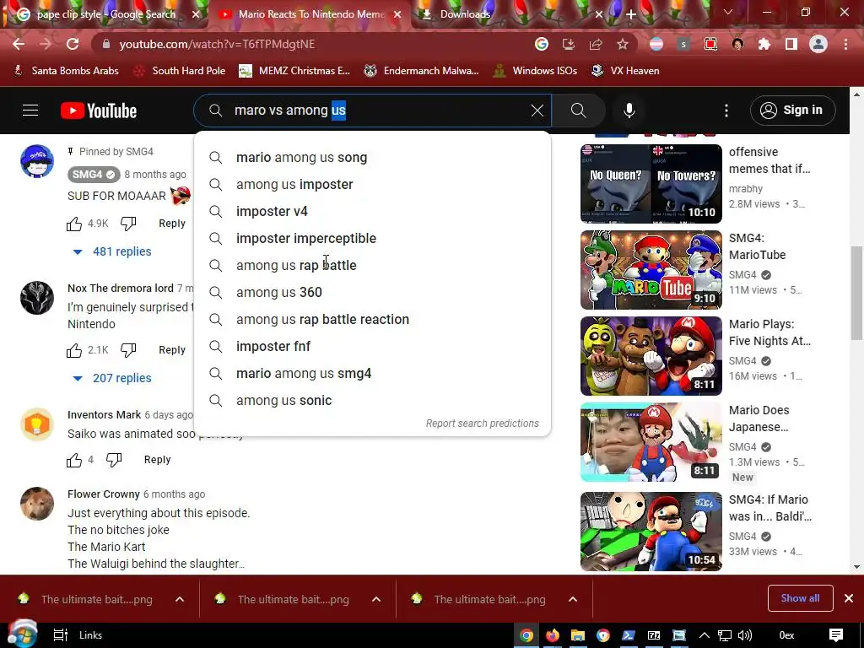Open YouTube settings three-dot menu

coord(726,111)
